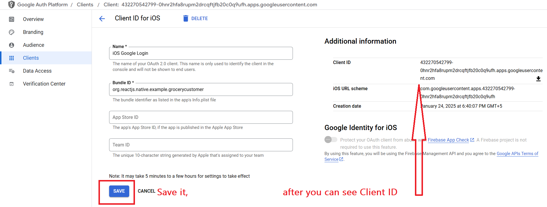
Task: Go back using the left arrow
Action: pyautogui.click(x=102, y=19)
